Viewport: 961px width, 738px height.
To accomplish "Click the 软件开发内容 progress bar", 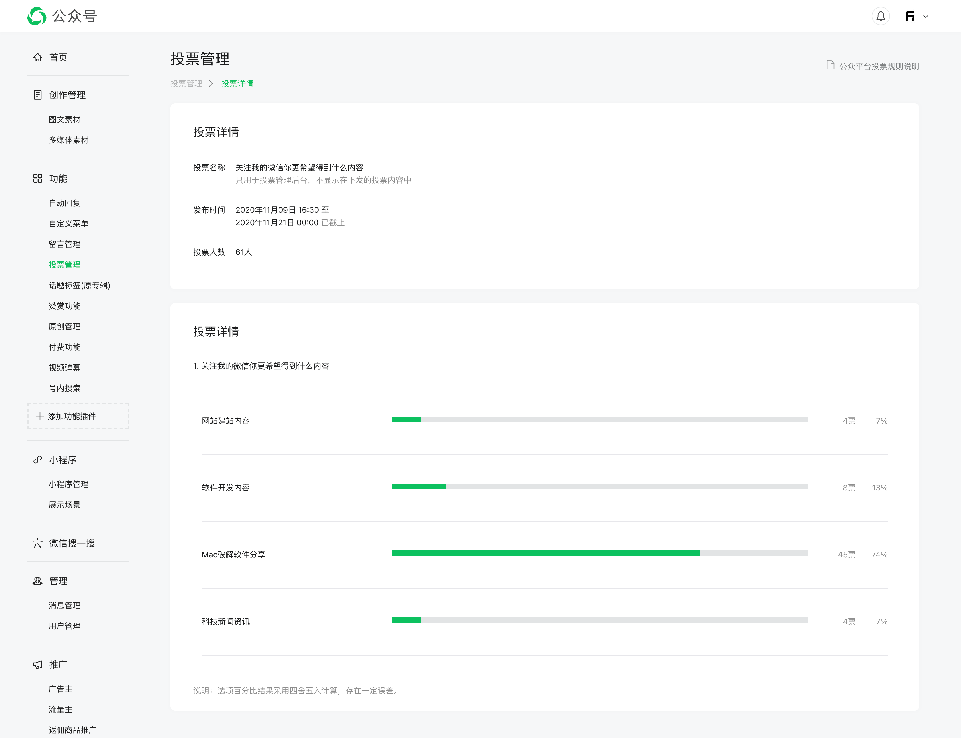I will [600, 486].
